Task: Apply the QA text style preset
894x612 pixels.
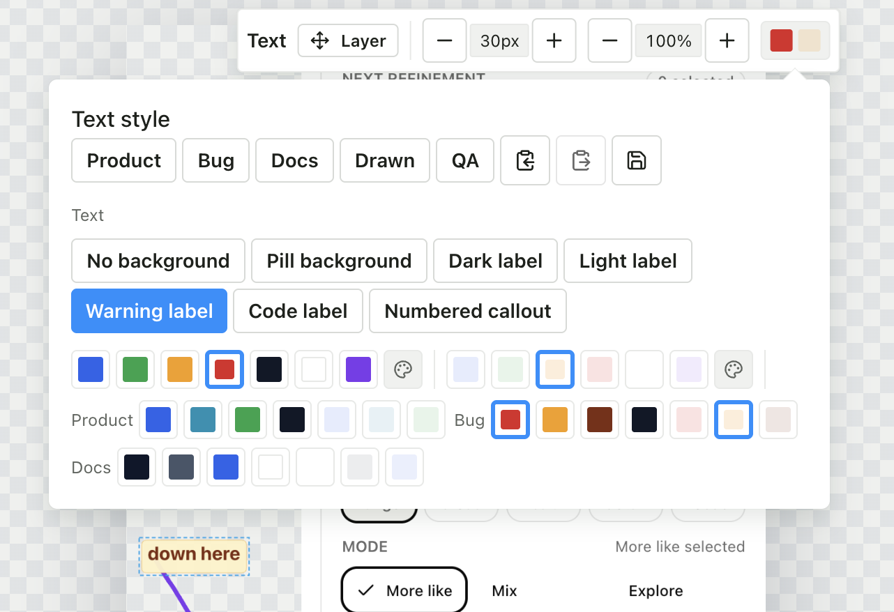Action: 465,160
